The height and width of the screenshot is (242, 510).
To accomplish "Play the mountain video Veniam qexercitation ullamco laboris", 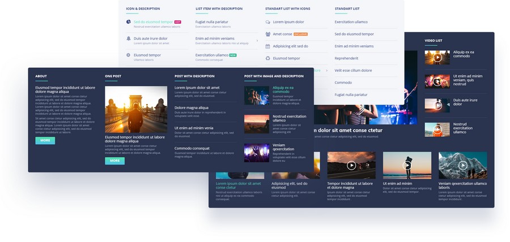I will (462, 165).
